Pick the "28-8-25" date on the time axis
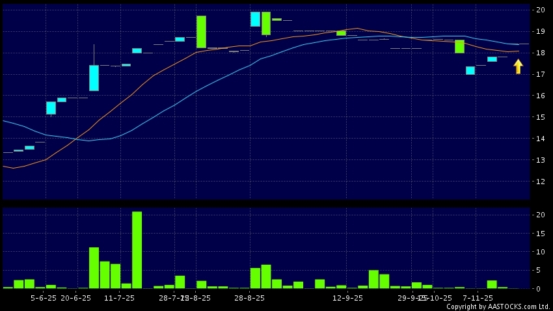 249,298
